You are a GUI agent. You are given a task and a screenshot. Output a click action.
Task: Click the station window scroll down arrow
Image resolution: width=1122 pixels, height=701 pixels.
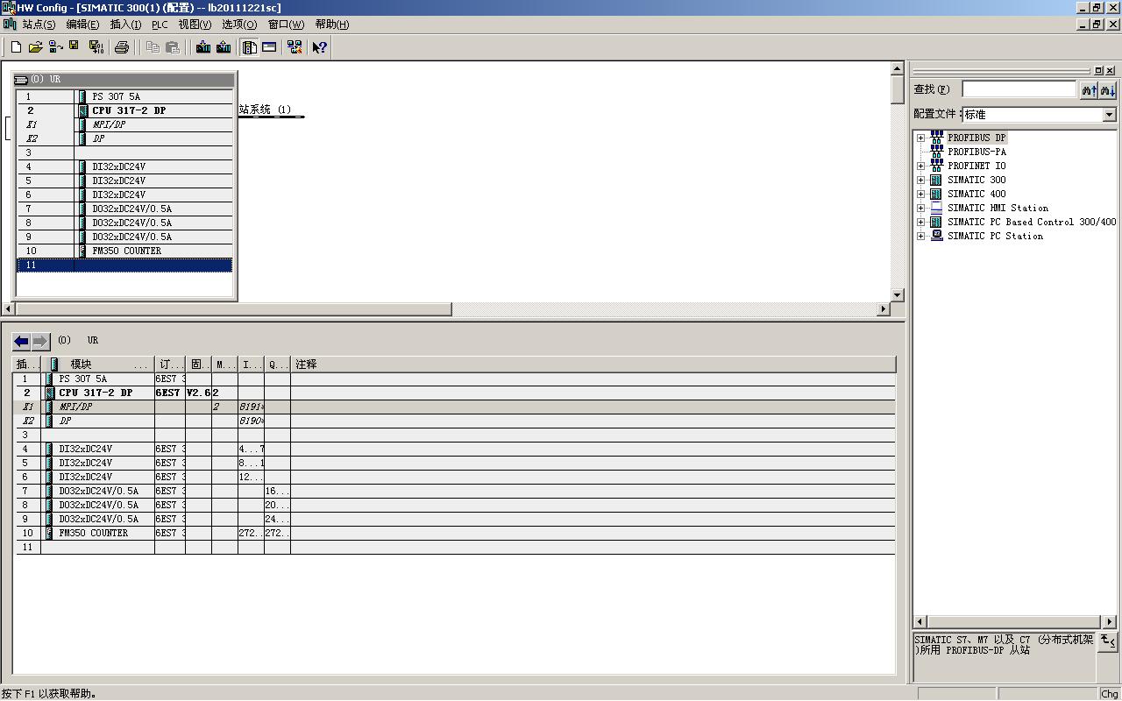coord(898,295)
